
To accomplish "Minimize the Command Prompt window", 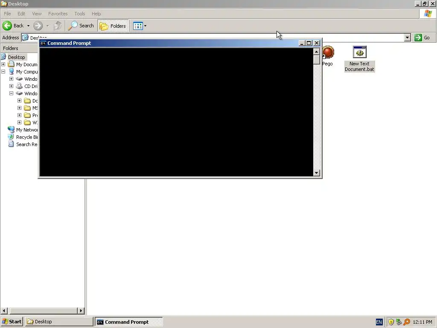I will click(x=302, y=43).
